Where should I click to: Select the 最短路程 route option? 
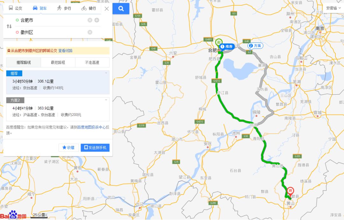point(58,62)
